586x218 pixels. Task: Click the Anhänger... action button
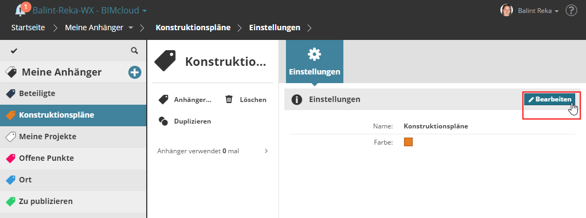pyautogui.click(x=185, y=99)
